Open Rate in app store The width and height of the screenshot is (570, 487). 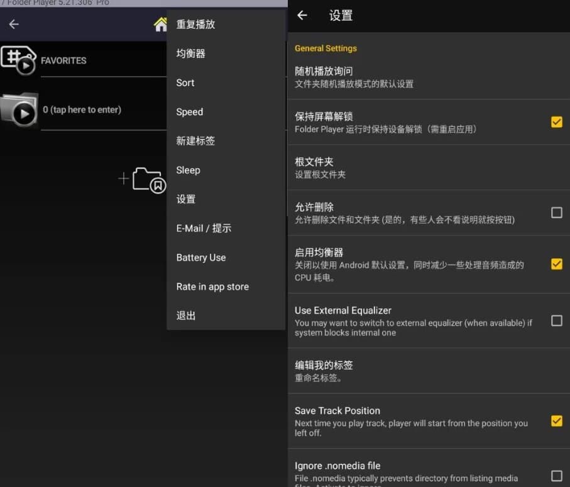[212, 287]
